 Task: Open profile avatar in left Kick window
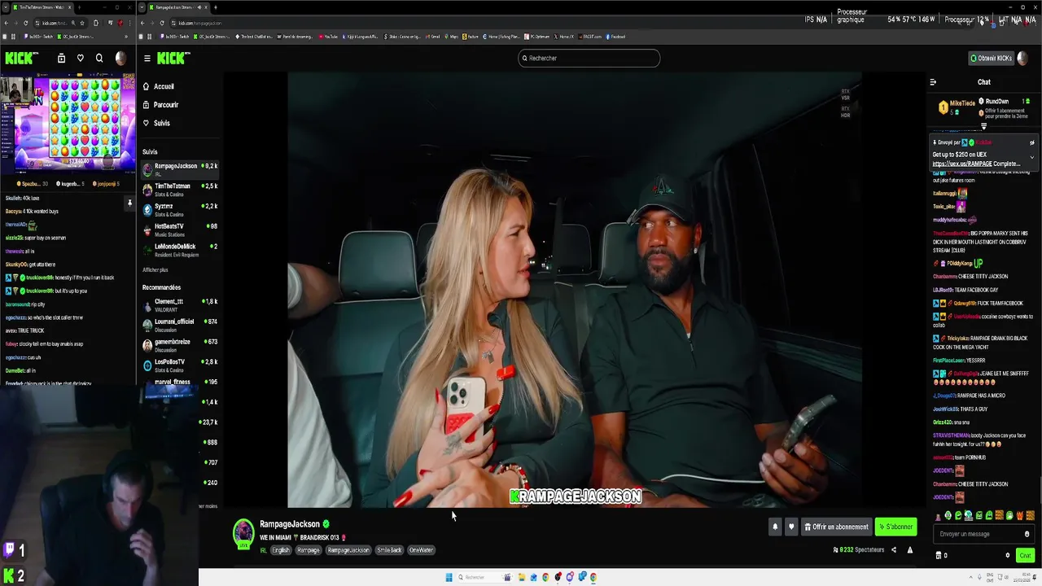tap(121, 58)
